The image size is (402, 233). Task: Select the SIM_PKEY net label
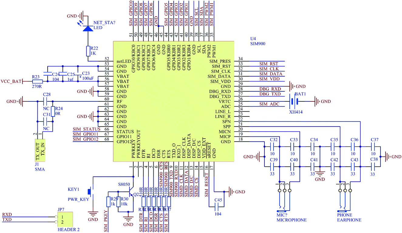coord(106,221)
